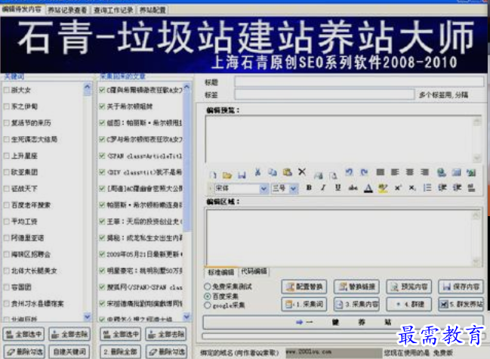Click the 保存内容 button
Screen dimensions: 490x359
pos(461,286)
